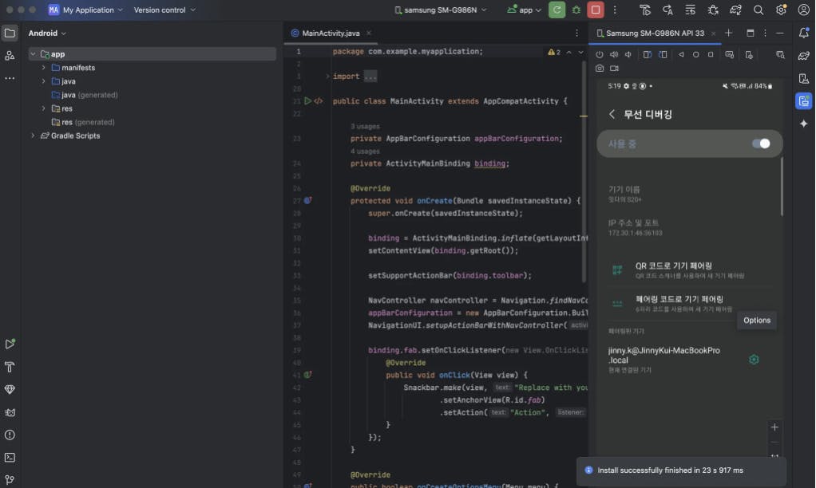Open the Git branch tool window icon
This screenshot has height=488, width=816.
click(10, 479)
